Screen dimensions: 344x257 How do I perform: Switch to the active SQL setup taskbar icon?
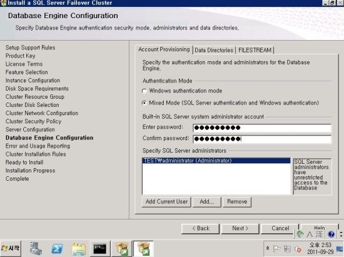(x=143, y=249)
